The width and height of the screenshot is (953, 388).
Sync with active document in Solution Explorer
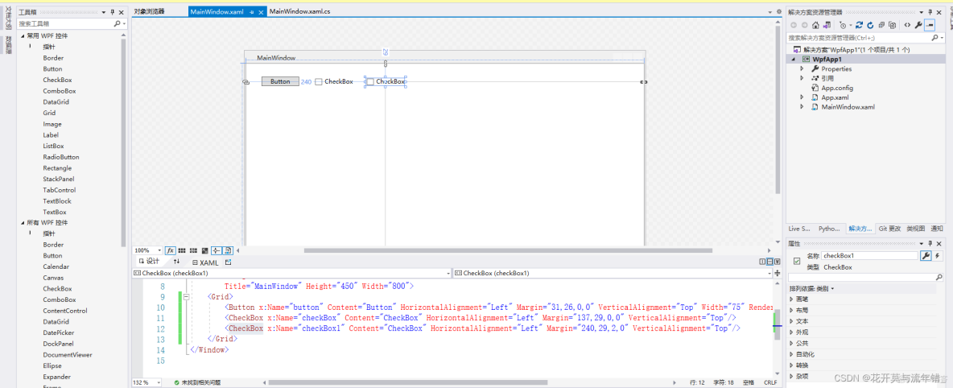coord(859,25)
